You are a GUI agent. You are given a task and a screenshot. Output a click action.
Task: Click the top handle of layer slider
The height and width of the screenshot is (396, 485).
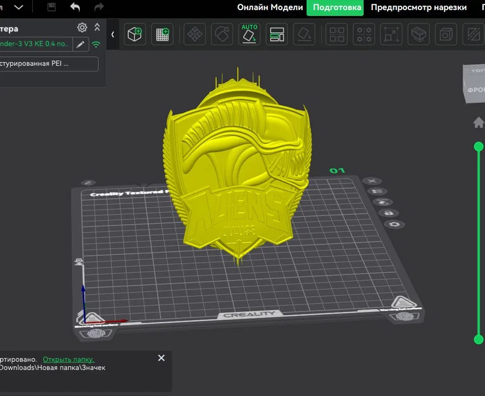479,147
